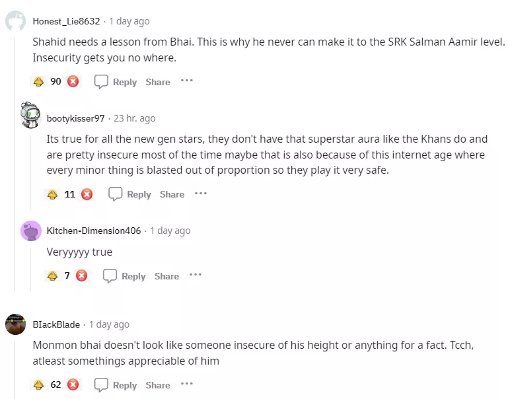The image size is (508, 399).
Task: Open more options on Honest_Lie8632's comment
Action: (187, 81)
